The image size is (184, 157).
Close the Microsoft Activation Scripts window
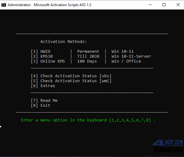[178, 5]
